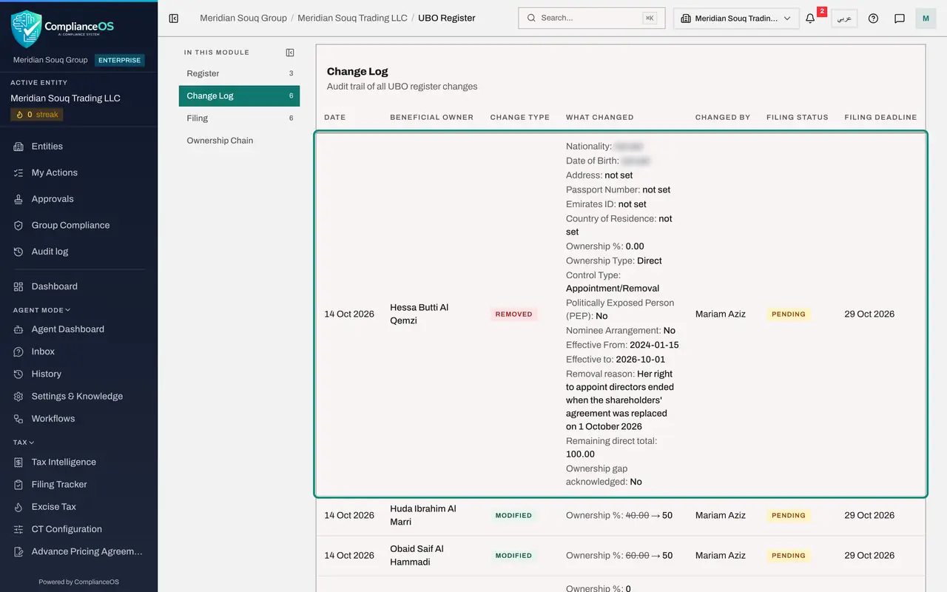Image resolution: width=947 pixels, height=592 pixels.
Task: Click the streak badge under the entity name
Action: 37,115
